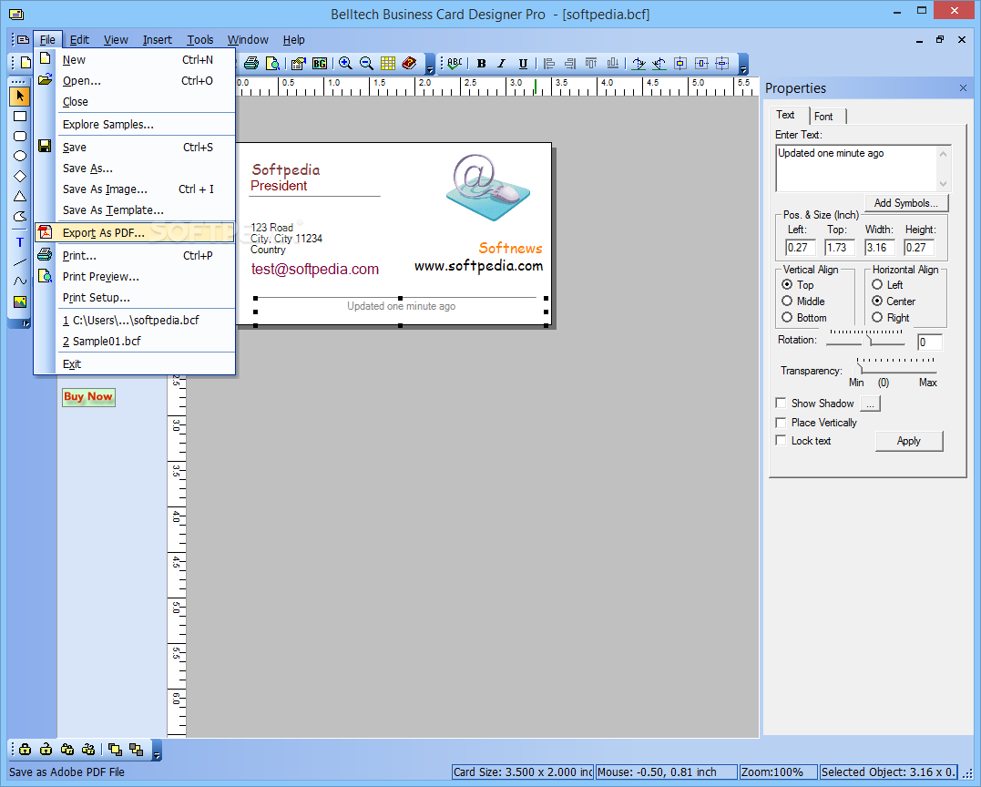
Task: Select the rounded rectangle tool
Action: click(x=20, y=137)
